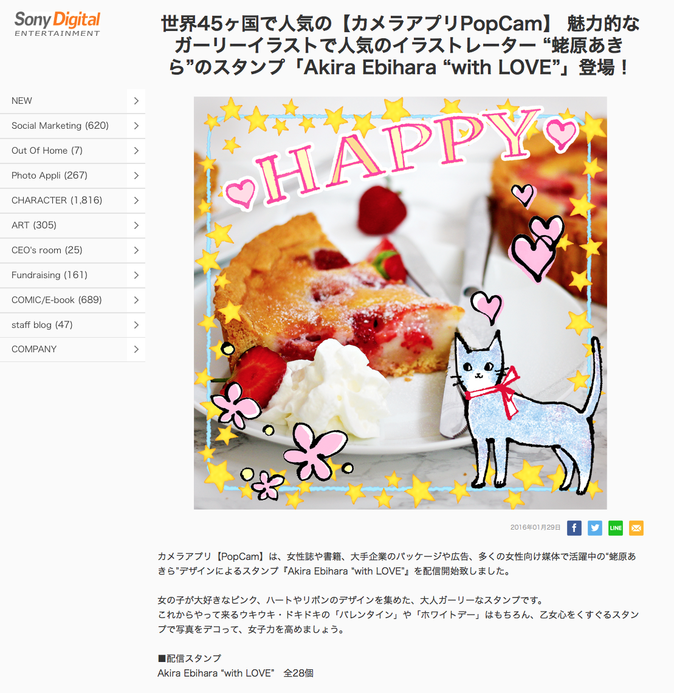
Task: Open the HAPPY strawberry cake image
Action: (x=401, y=303)
